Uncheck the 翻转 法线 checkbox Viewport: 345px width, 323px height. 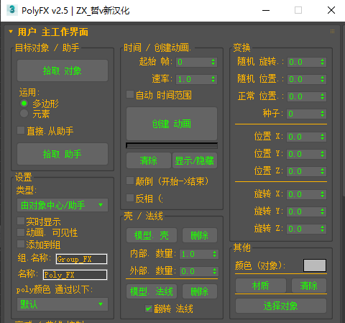(149, 309)
